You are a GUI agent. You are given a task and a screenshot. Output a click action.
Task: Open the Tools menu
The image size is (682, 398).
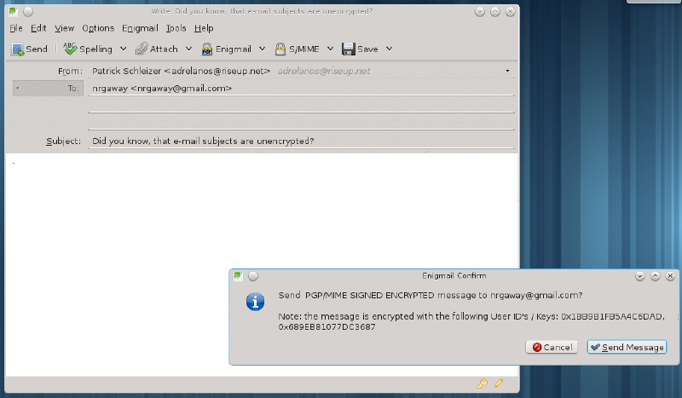tap(176, 28)
